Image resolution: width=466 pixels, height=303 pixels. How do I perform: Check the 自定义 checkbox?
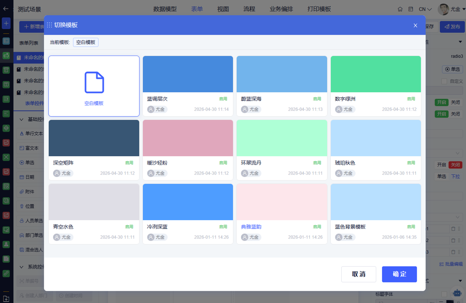coord(444,81)
